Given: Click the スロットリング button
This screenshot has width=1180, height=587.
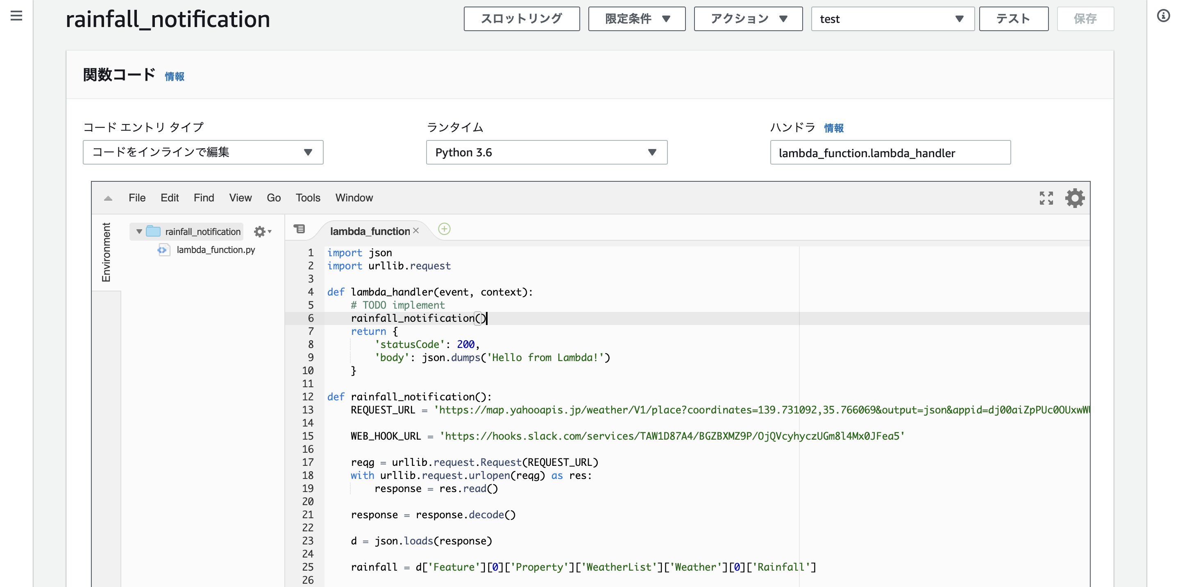Looking at the screenshot, I should [x=522, y=19].
